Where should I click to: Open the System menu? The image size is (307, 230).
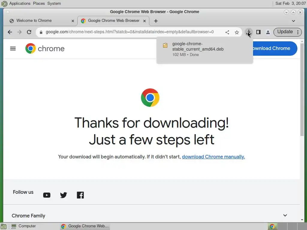tap(54, 4)
